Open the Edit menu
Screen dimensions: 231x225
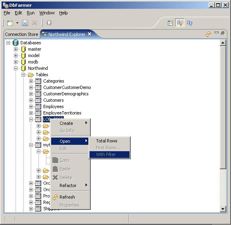[x=18, y=13]
